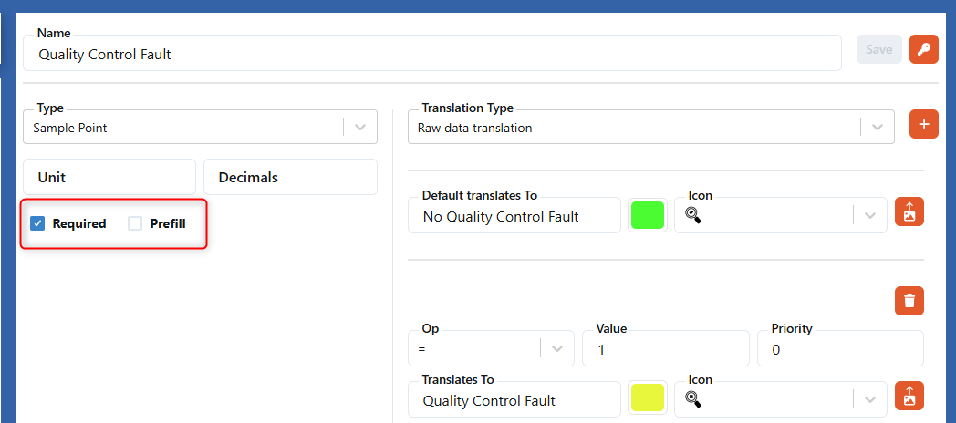
Task: Uncheck the Required checkbox
Action: 37,223
